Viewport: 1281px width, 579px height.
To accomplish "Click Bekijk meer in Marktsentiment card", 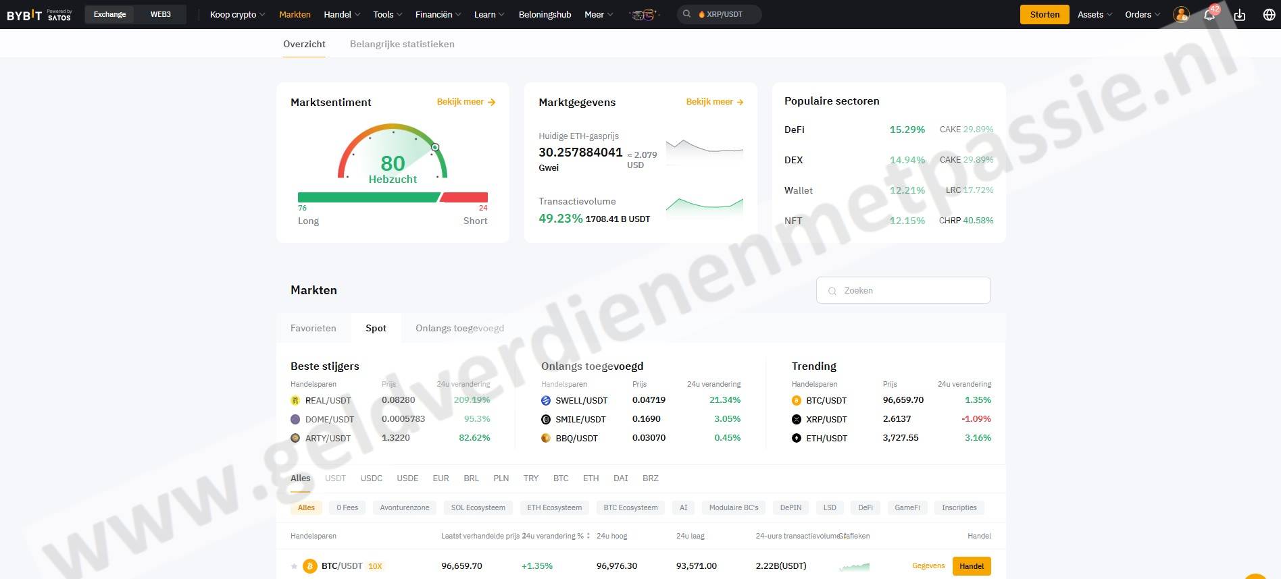I will [466, 102].
